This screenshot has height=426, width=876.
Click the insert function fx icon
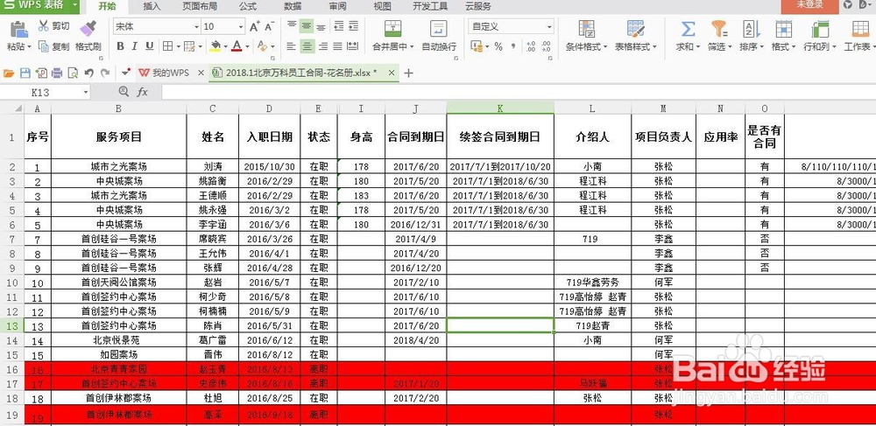pyautogui.click(x=143, y=92)
